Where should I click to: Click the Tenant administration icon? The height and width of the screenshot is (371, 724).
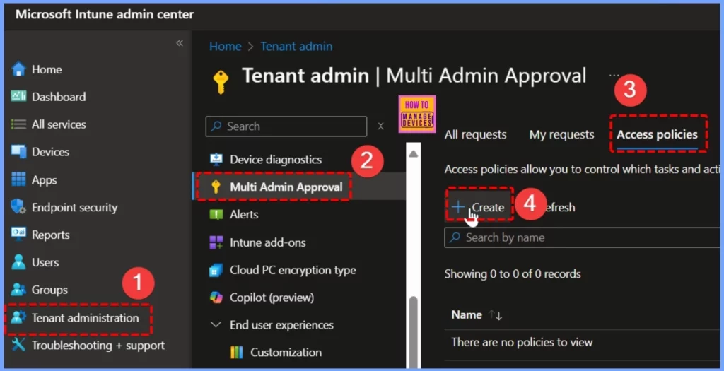[18, 317]
